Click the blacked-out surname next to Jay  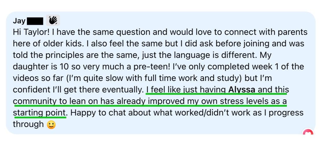[x=35, y=21]
